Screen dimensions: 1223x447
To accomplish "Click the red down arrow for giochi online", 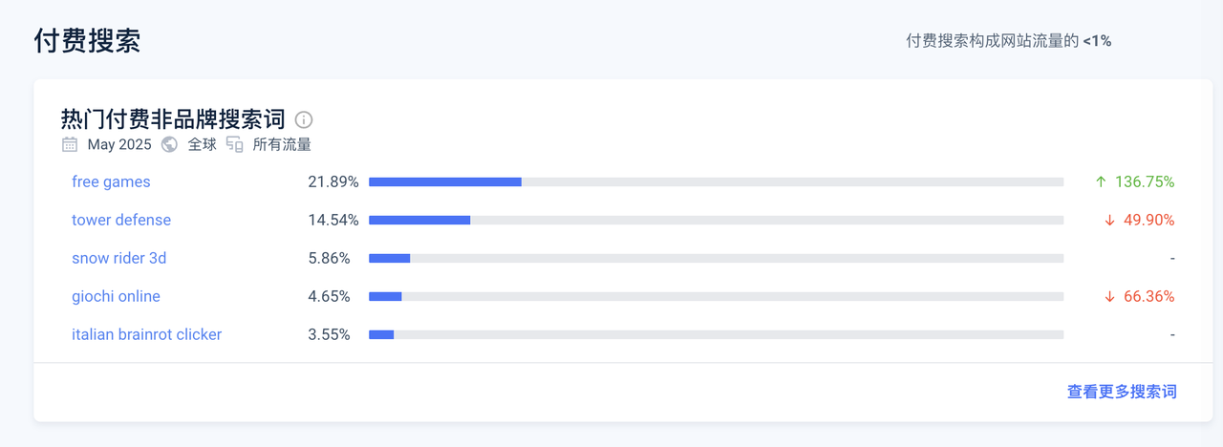I will tap(1109, 296).
